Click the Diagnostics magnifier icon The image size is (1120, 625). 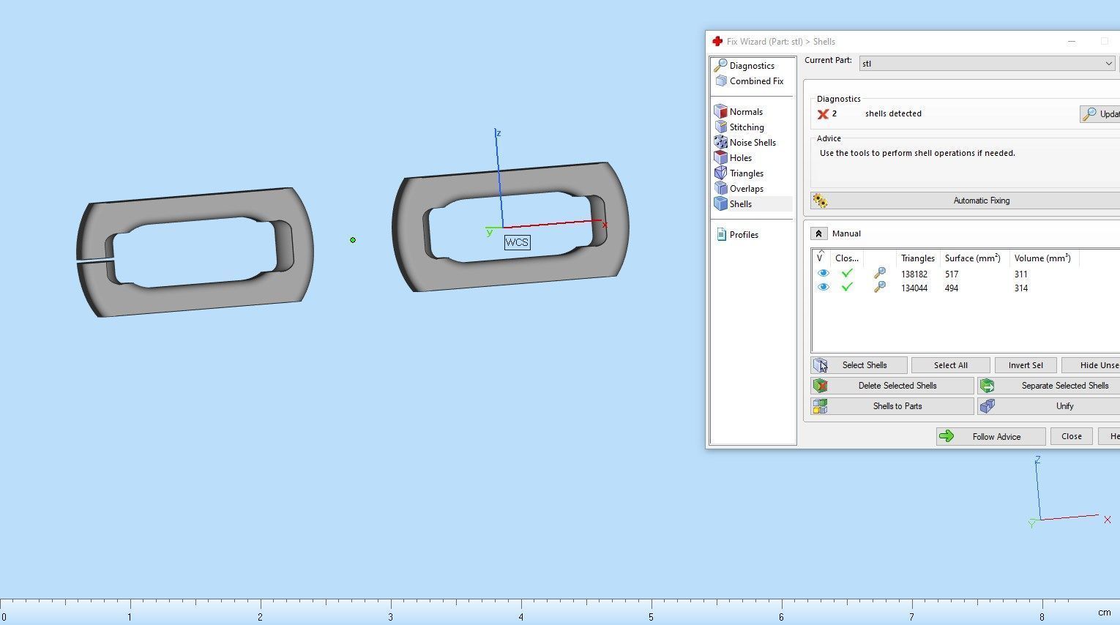(x=721, y=66)
